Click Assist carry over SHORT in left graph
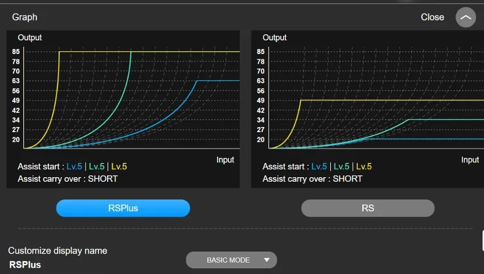484x274 pixels. point(68,179)
